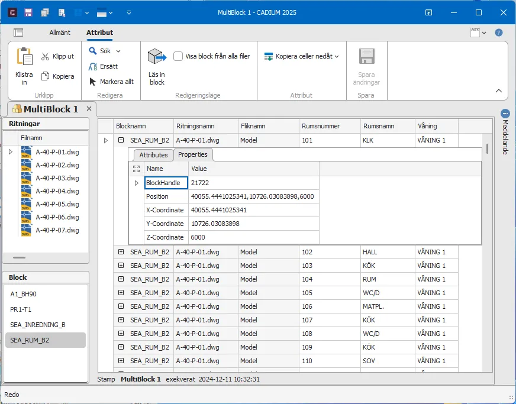Select the Attribut ribbon tab
Viewport: 516px width, 404px height.
tap(99, 33)
